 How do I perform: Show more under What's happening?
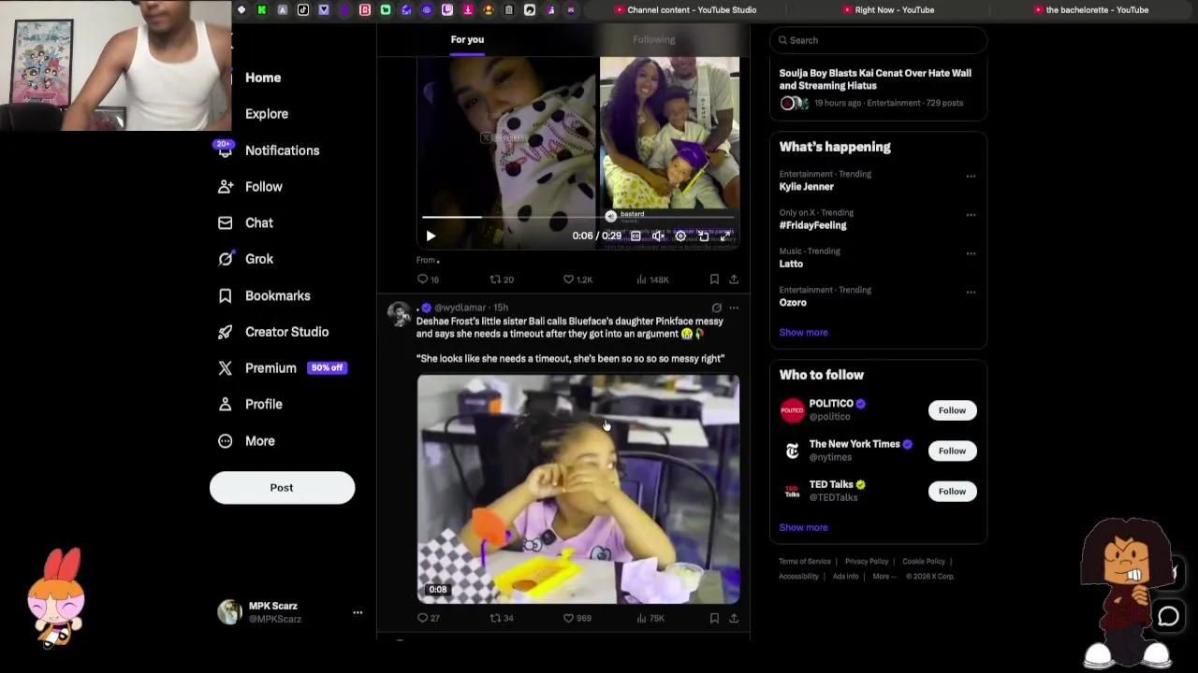[803, 333]
